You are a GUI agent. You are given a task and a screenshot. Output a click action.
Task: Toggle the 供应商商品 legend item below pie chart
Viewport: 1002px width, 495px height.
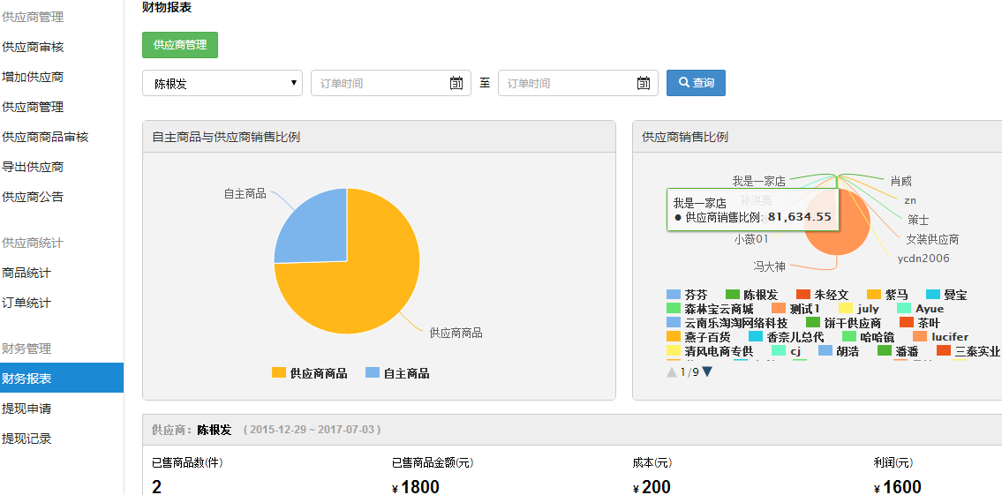(x=310, y=373)
